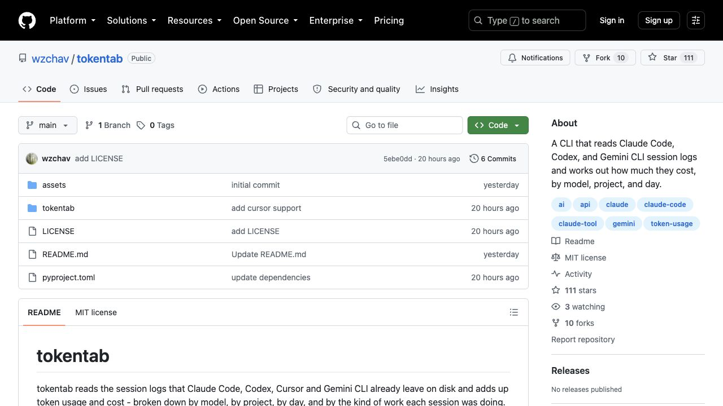View the 1 Branch link
This screenshot has height=406, width=723.
coord(108,125)
